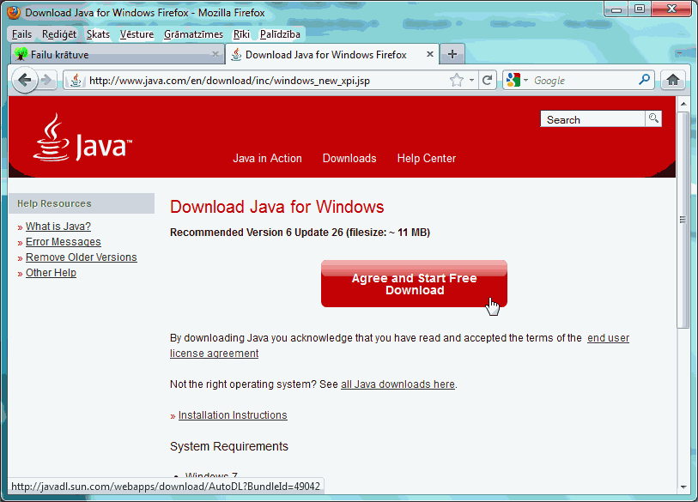Image resolution: width=698 pixels, height=502 pixels.
Task: Open the Error Messages help link
Action: (x=64, y=242)
